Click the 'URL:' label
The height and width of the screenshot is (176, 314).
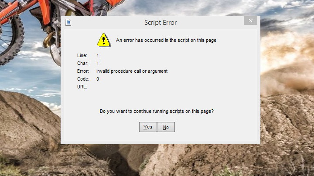(x=82, y=87)
